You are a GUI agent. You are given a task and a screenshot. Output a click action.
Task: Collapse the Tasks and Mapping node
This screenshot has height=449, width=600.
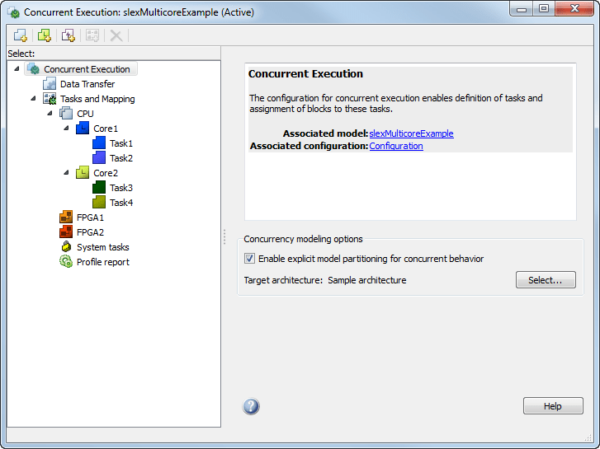click(33, 99)
